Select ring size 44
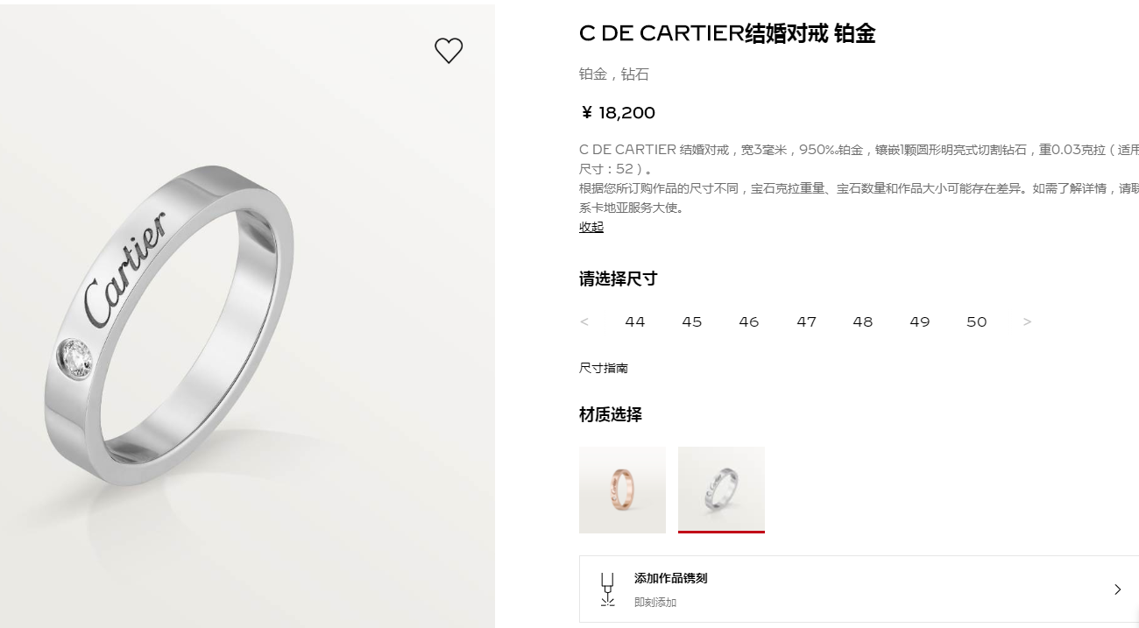Screen dimensions: 1139x628 [635, 321]
